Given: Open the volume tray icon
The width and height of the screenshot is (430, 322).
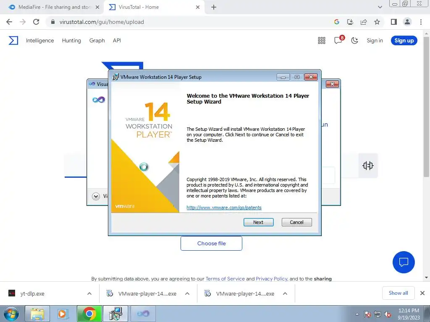Looking at the screenshot, I should click(388, 314).
